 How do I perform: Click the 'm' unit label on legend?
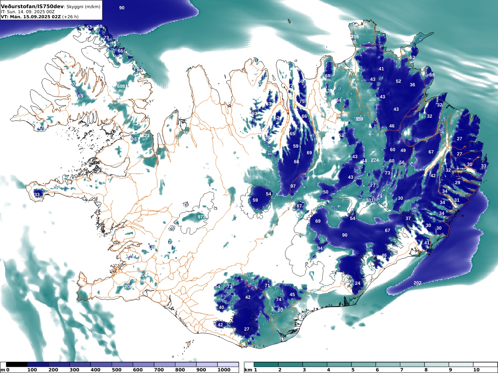pos(3,370)
